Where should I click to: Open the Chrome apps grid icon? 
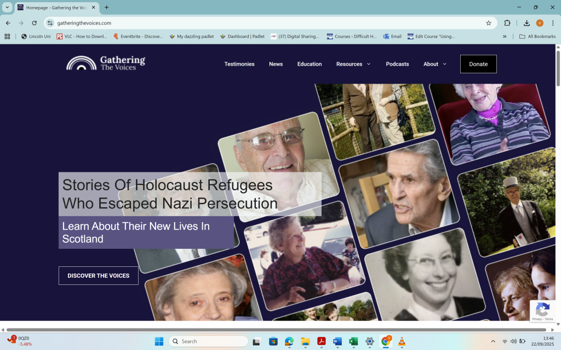pyautogui.click(x=8, y=37)
